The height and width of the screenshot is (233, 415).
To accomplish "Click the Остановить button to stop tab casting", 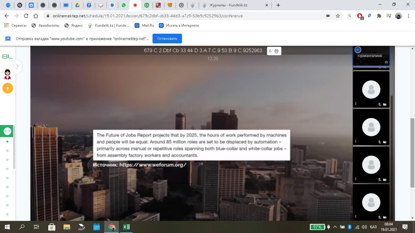I will pos(167,39).
